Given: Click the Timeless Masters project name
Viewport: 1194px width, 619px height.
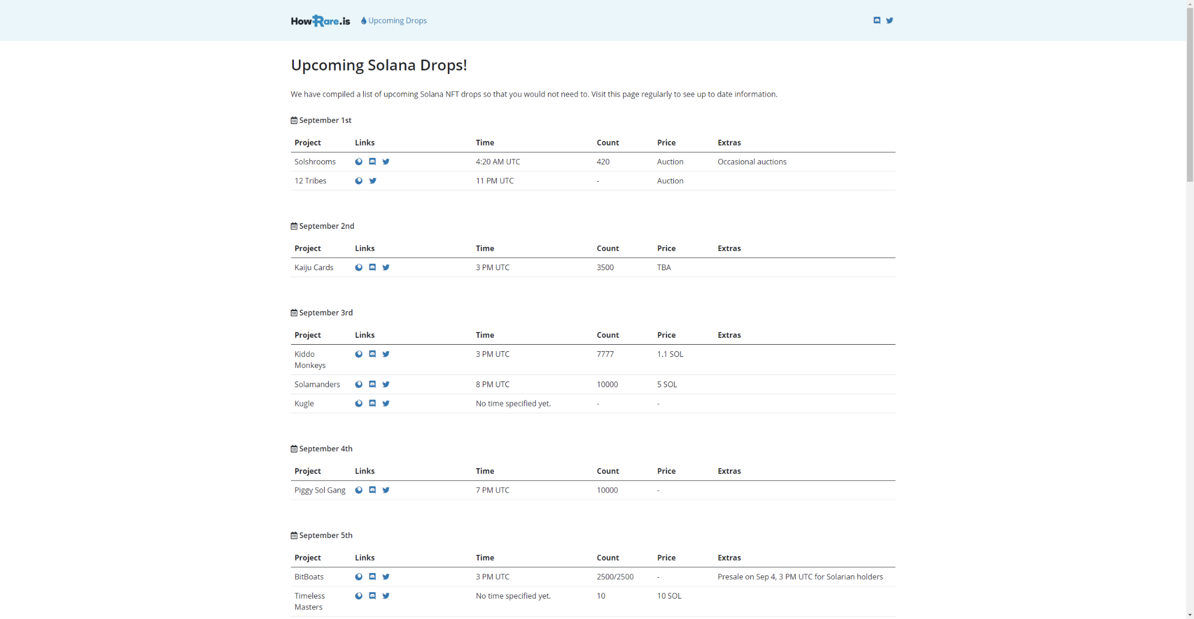Looking at the screenshot, I should [310, 602].
